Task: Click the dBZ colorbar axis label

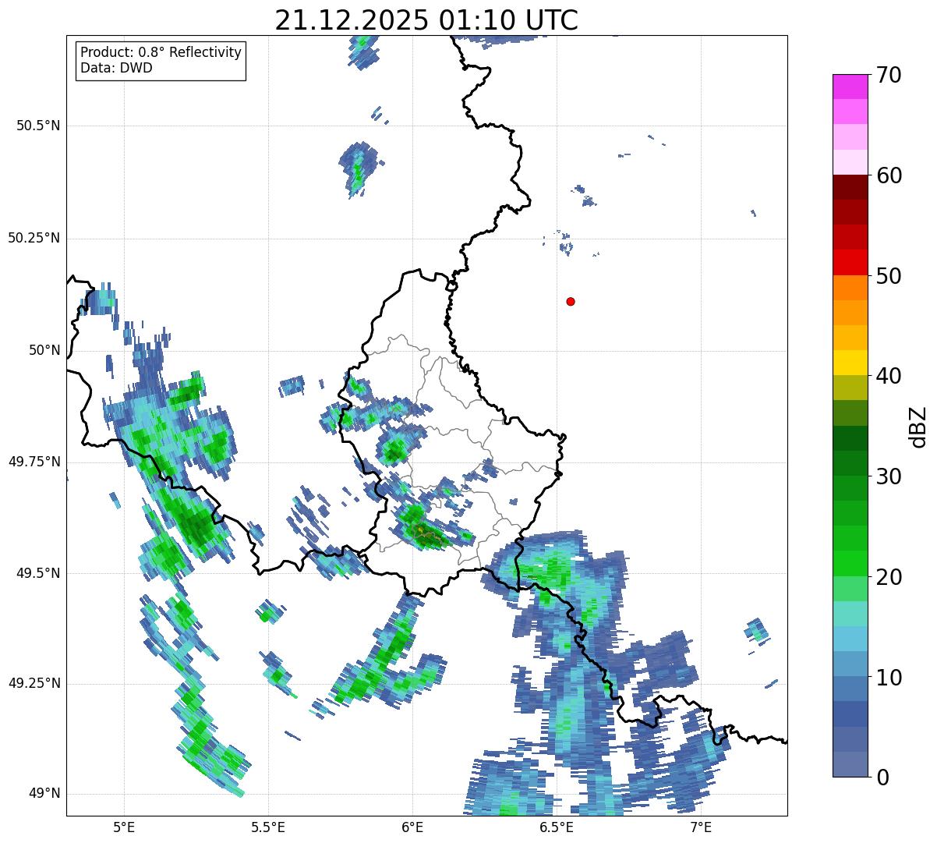Action: coord(918,427)
